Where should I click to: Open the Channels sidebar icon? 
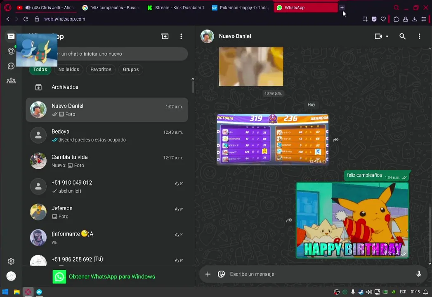point(11,66)
